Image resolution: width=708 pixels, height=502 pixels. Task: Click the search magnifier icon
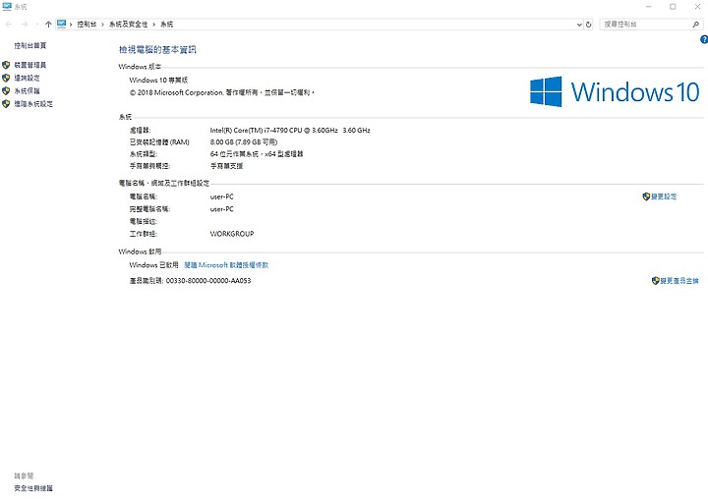click(x=696, y=25)
